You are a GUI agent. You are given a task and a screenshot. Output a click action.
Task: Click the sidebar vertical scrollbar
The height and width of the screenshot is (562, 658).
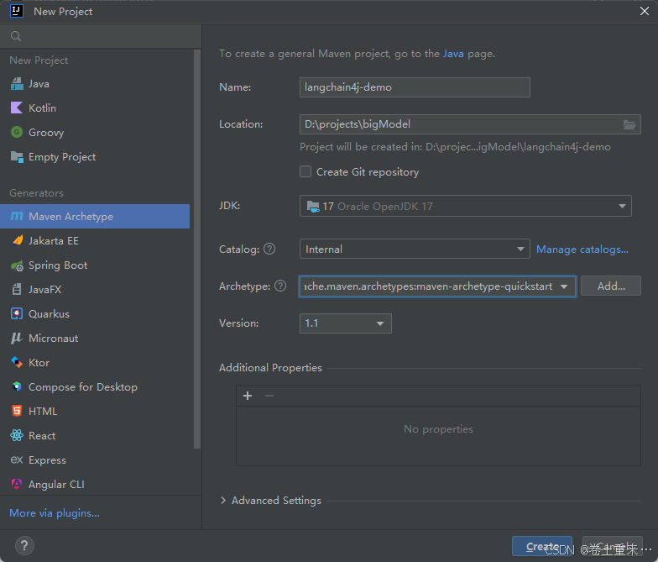click(197, 249)
